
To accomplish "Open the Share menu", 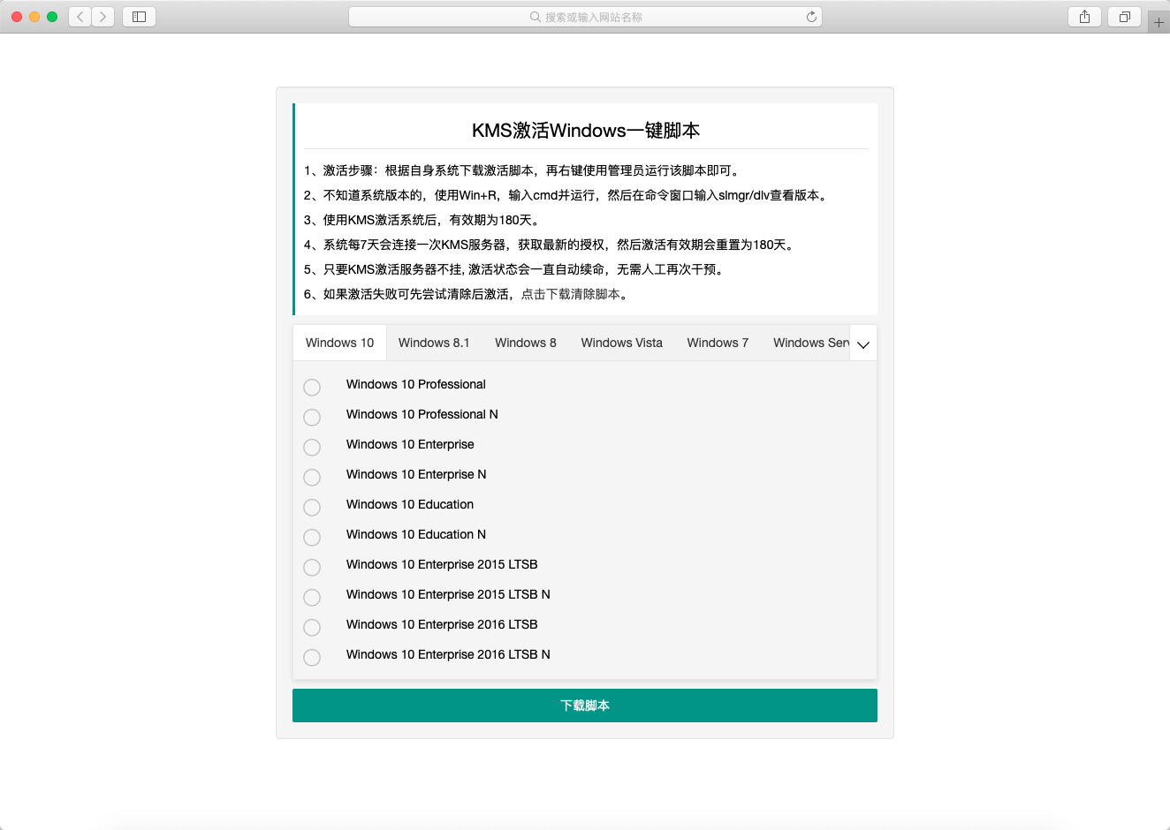I will click(x=1084, y=16).
